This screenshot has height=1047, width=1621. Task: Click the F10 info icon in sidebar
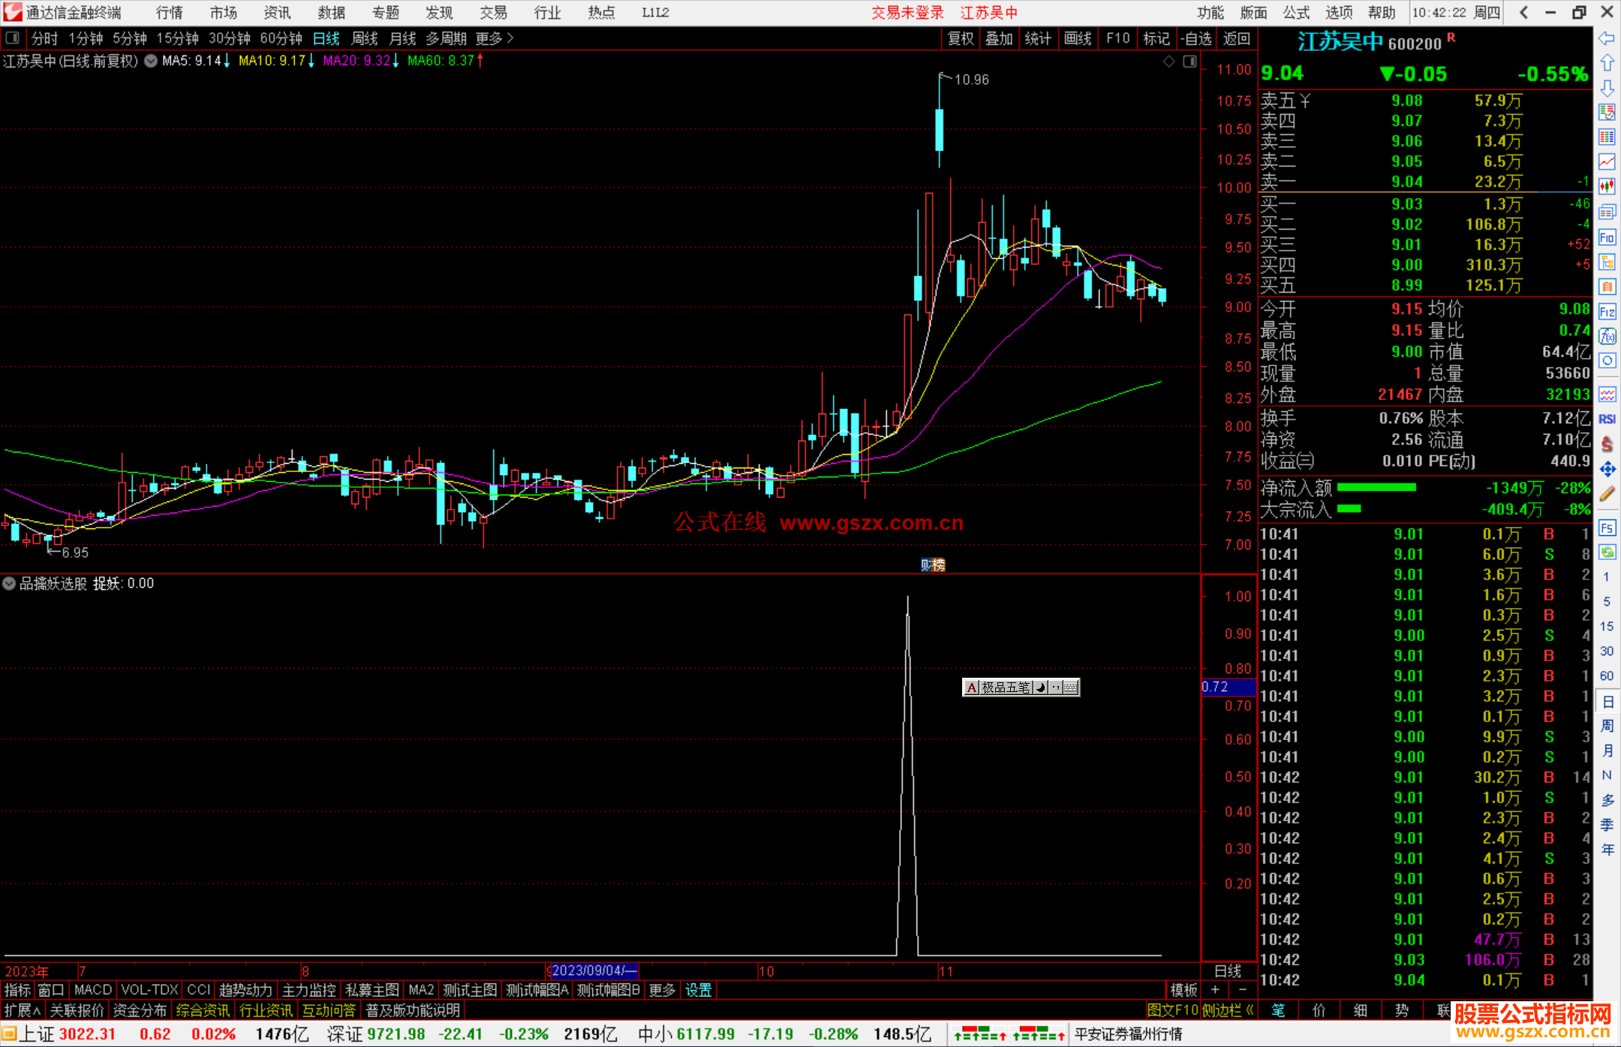(x=1607, y=238)
